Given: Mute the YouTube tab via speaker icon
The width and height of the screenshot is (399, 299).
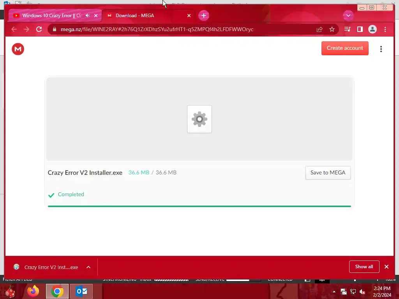Looking at the screenshot, I should (x=88, y=16).
